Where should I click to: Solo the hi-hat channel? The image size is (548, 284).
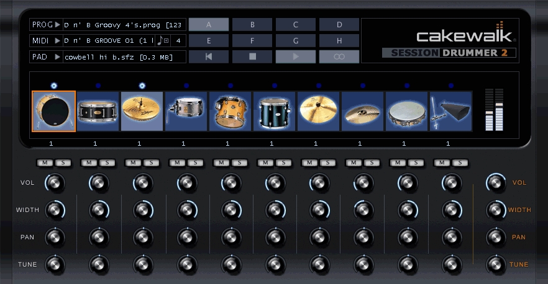click(151, 162)
